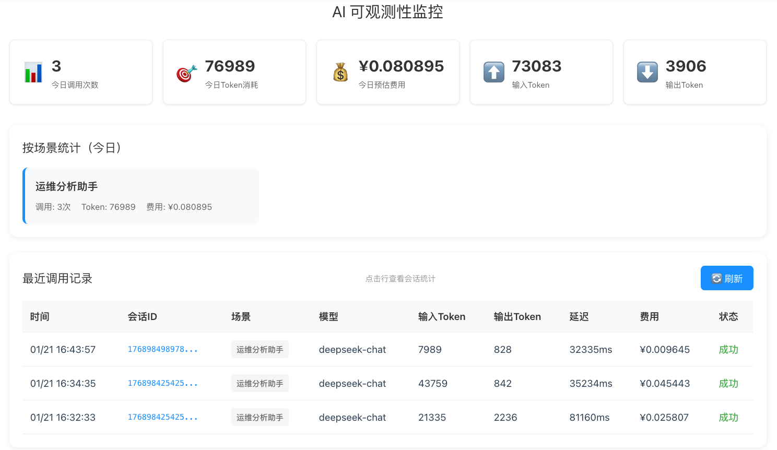Click the 费用 column header

coord(649,316)
